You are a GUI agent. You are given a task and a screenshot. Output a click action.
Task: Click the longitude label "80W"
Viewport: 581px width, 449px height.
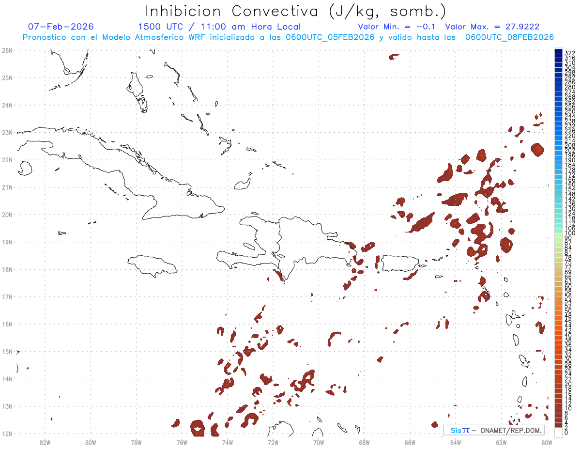(91, 442)
